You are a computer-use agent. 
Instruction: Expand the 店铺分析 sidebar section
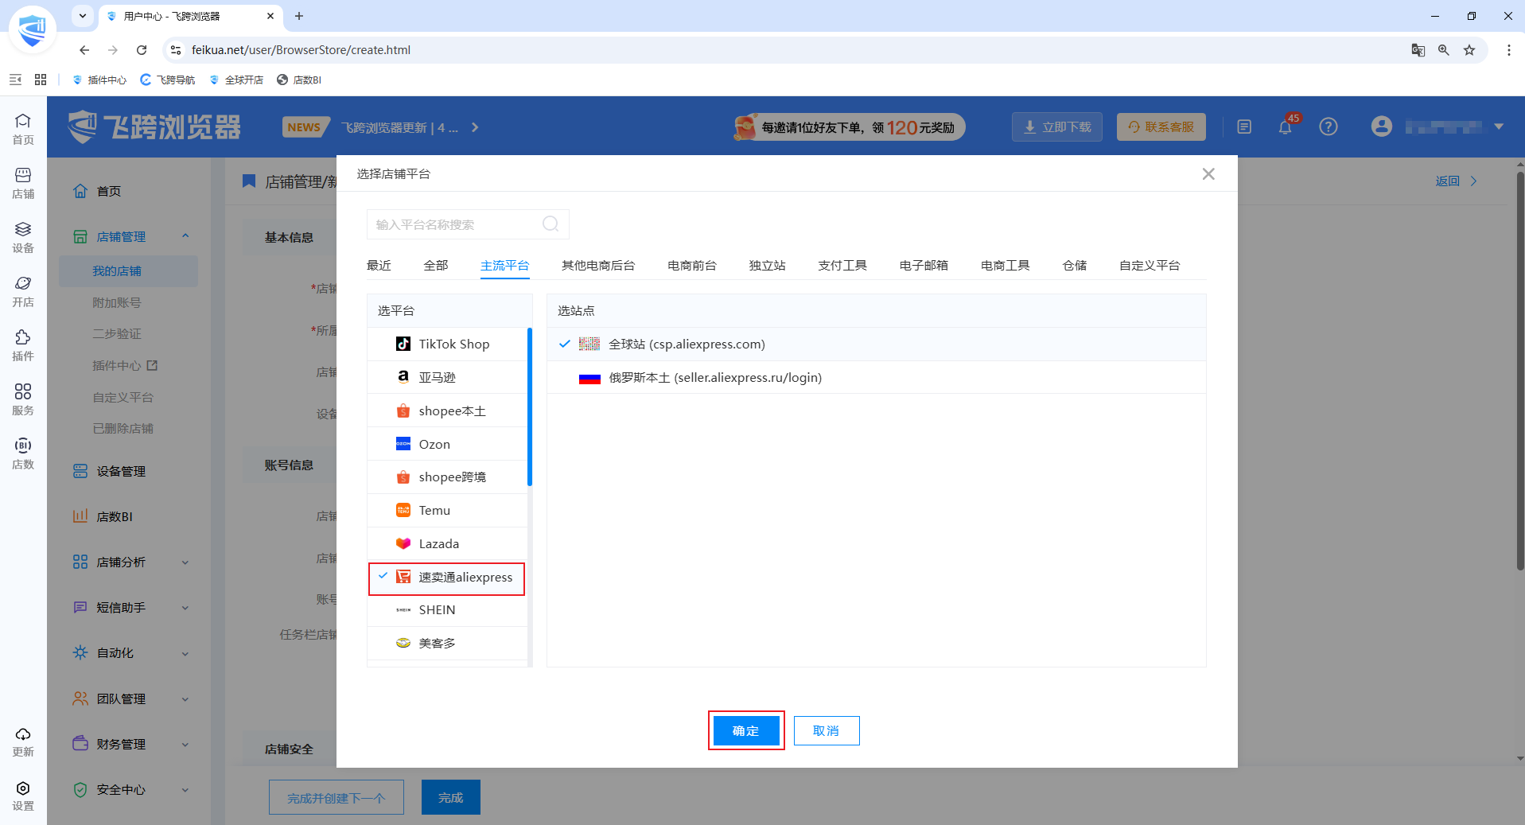pos(185,562)
